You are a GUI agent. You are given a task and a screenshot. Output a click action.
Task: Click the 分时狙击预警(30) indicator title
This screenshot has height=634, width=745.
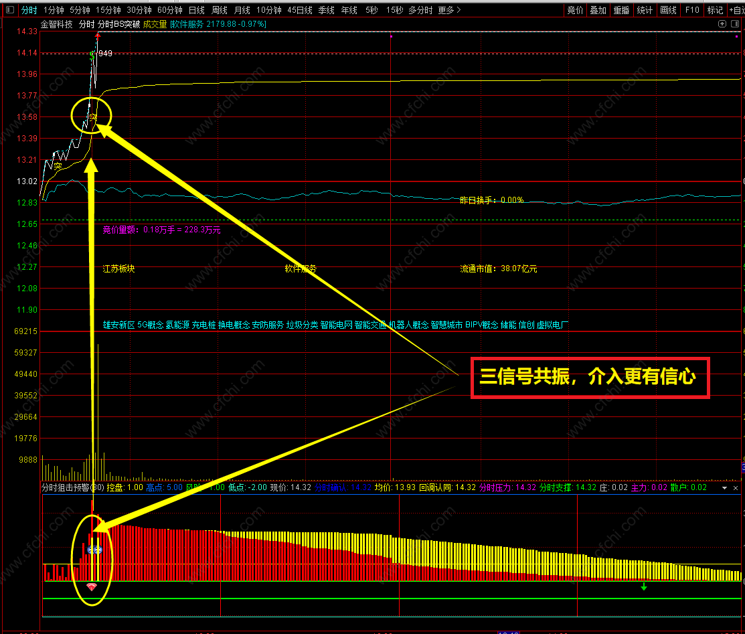[73, 487]
